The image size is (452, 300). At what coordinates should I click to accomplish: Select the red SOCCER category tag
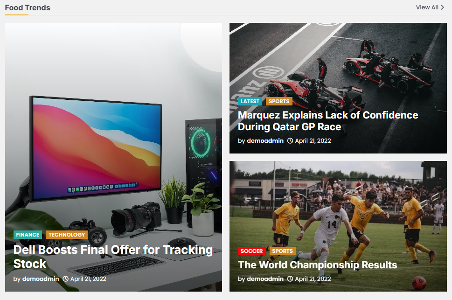[x=252, y=251]
